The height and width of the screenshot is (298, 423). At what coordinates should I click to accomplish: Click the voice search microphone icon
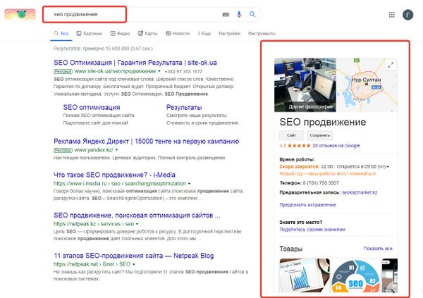click(x=240, y=14)
